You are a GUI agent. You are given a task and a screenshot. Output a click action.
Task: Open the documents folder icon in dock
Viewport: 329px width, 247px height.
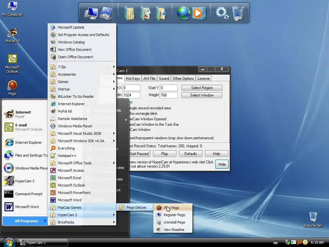129,13
